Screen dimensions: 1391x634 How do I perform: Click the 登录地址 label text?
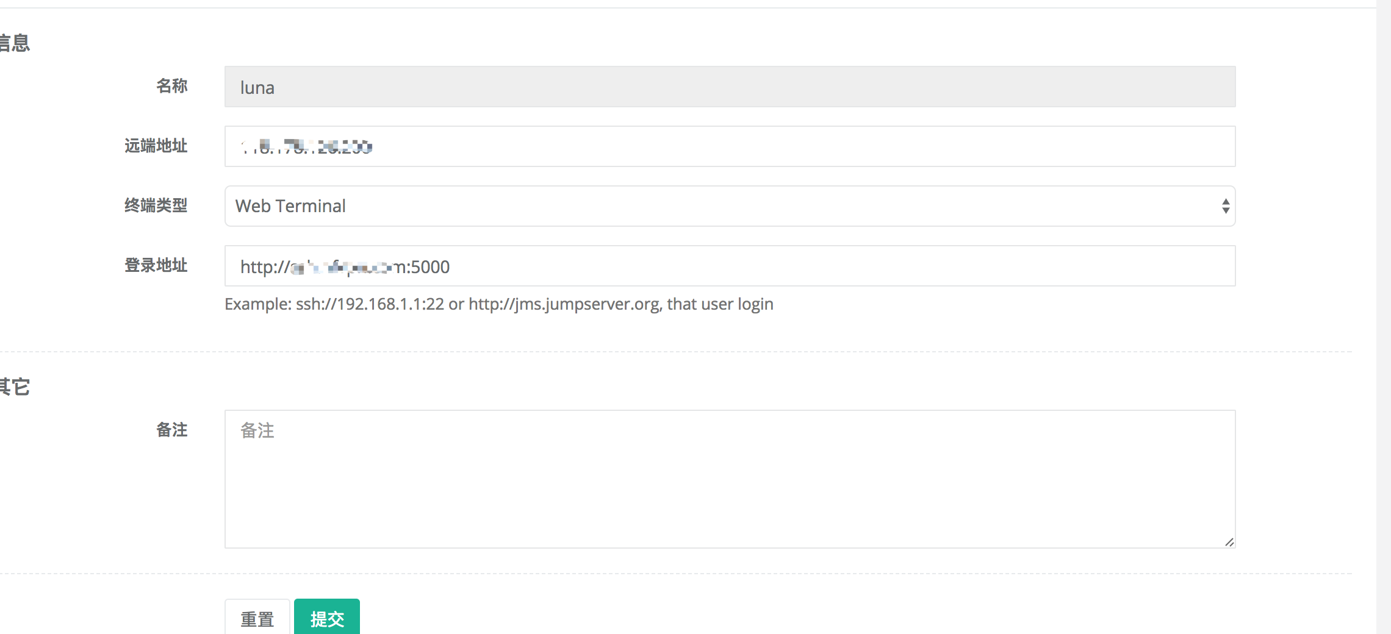click(x=157, y=266)
